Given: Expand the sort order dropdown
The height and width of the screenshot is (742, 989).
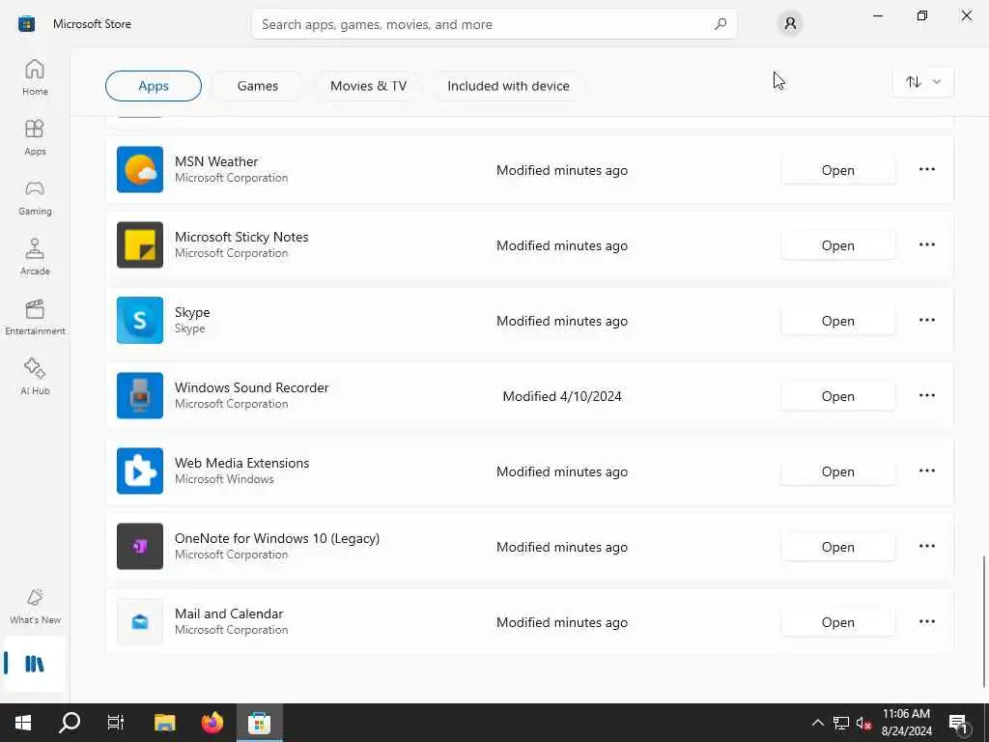Looking at the screenshot, I should tap(923, 82).
